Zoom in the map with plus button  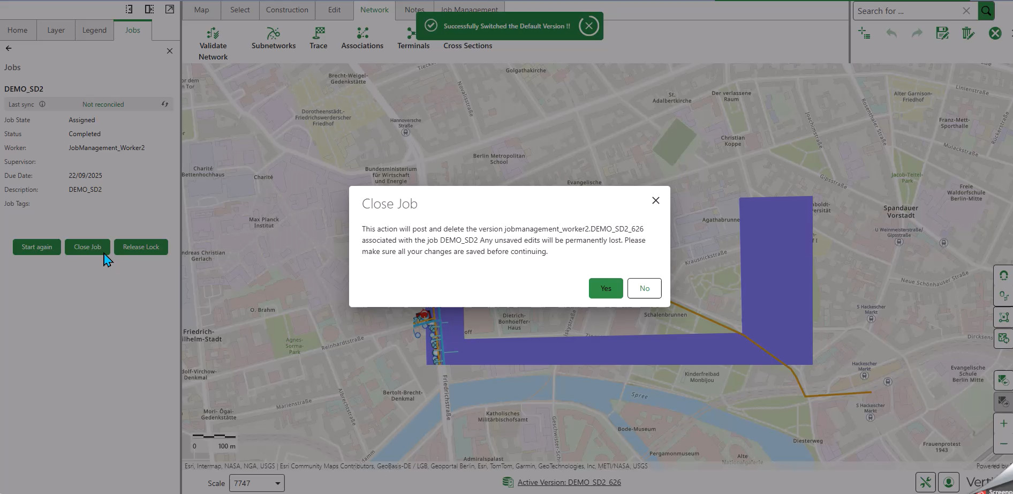pyautogui.click(x=1003, y=423)
